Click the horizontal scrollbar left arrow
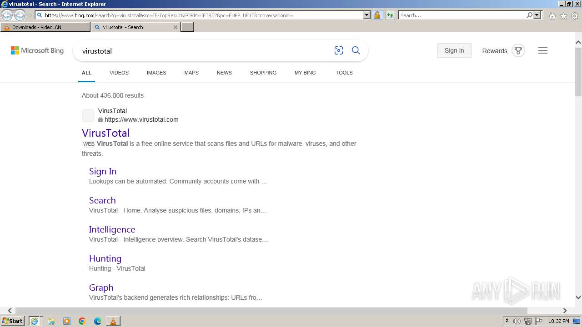Image resolution: width=582 pixels, height=327 pixels. (10, 311)
